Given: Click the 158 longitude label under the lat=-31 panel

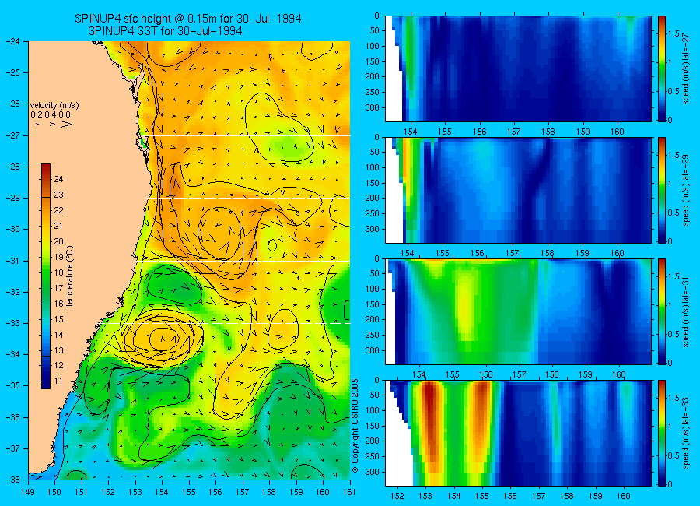Looking at the screenshot, I should tap(552, 374).
